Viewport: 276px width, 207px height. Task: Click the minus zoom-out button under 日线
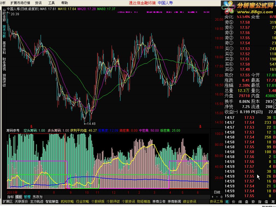pos(217,197)
